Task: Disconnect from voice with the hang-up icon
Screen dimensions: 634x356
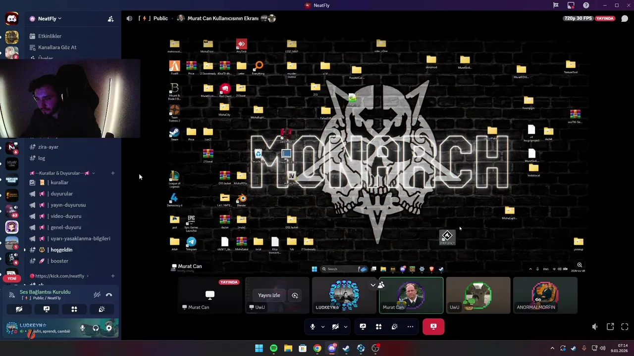Action: pos(109,295)
